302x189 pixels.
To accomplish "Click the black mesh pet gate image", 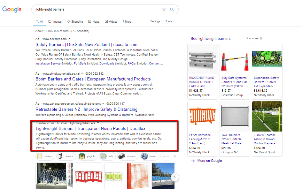I will click(235, 117).
